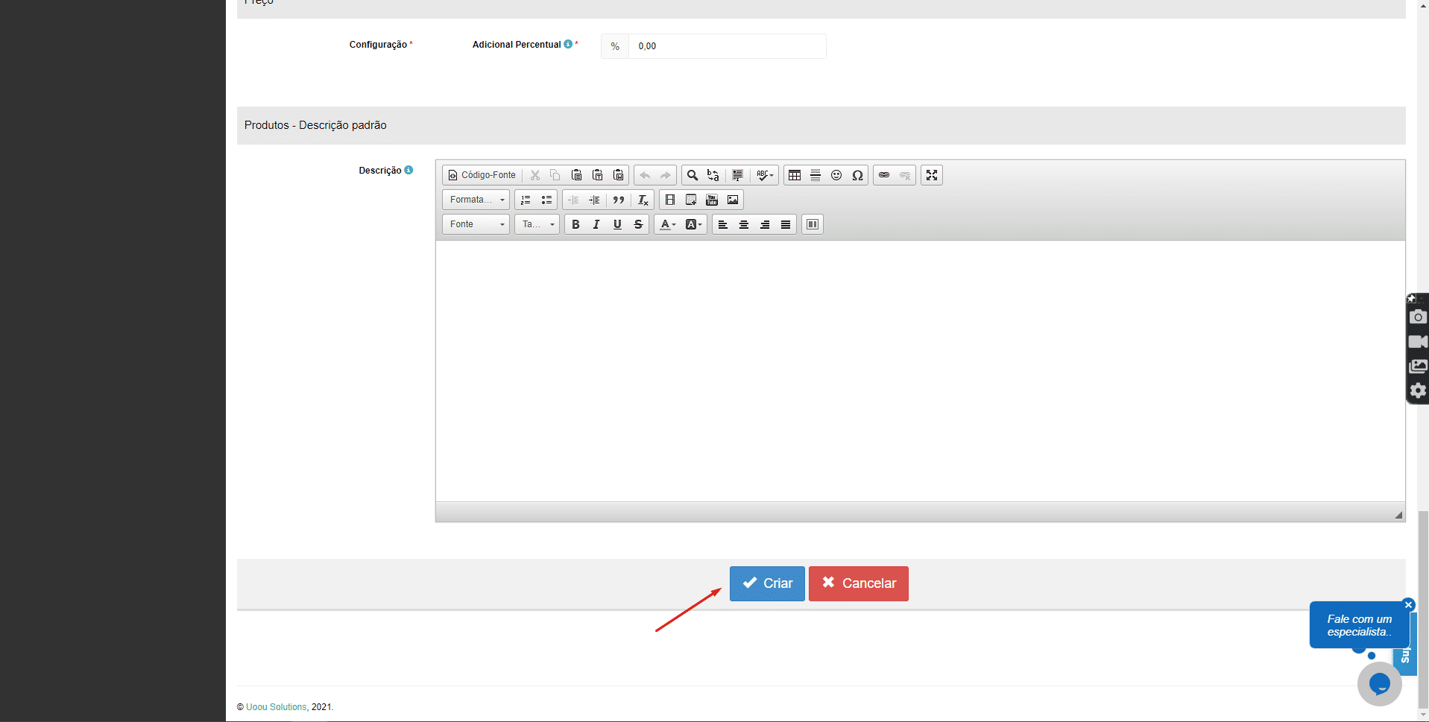Toggle italic formatting
Screen dimensions: 1429x722
(596, 224)
